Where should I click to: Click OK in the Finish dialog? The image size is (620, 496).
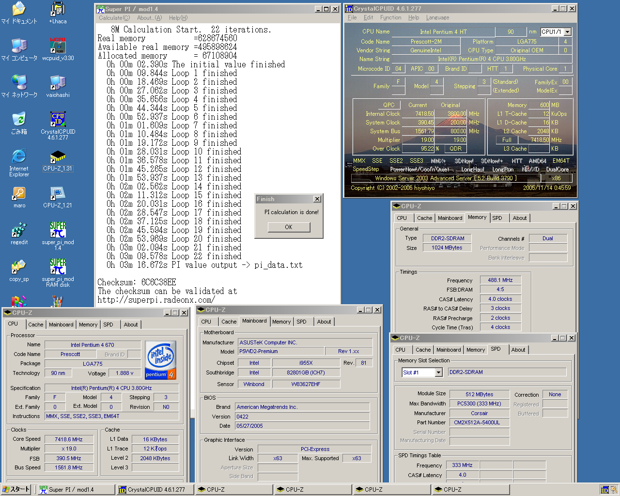[x=289, y=227]
